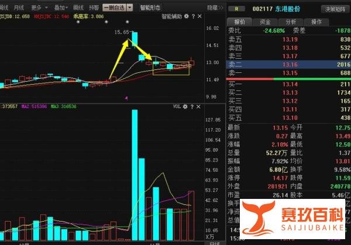Click the 委比 -24.68% value

coord(274,30)
